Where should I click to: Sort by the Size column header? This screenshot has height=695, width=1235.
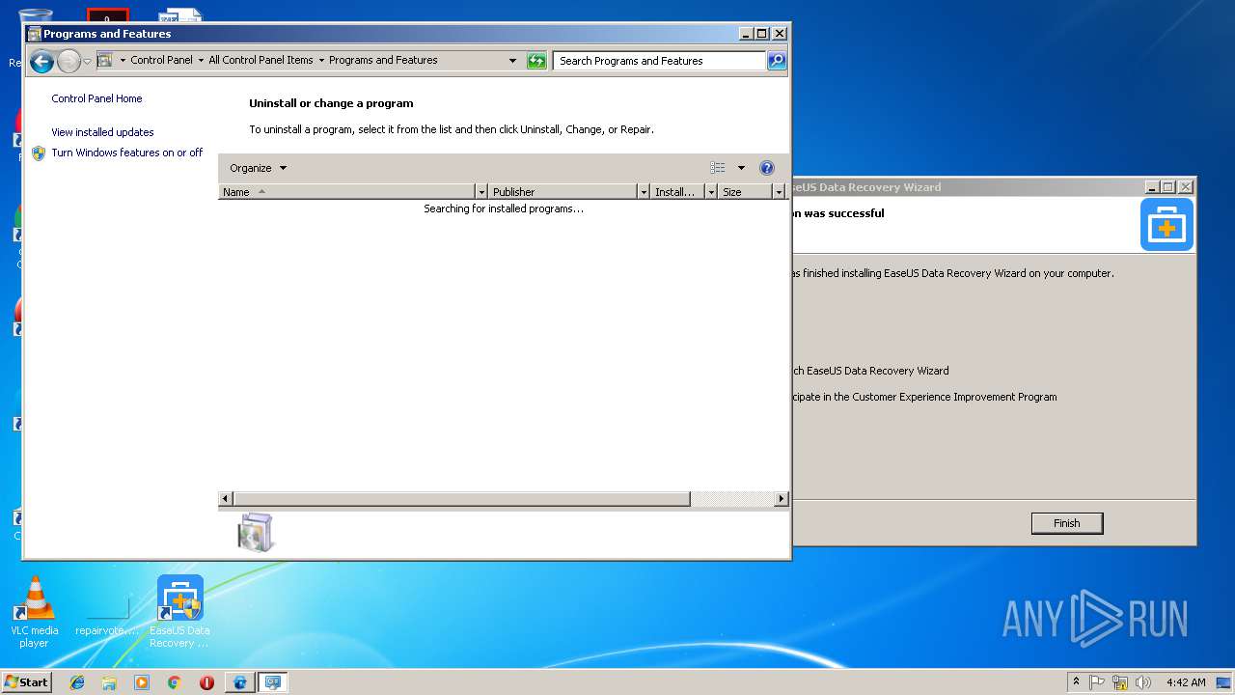pyautogui.click(x=745, y=192)
